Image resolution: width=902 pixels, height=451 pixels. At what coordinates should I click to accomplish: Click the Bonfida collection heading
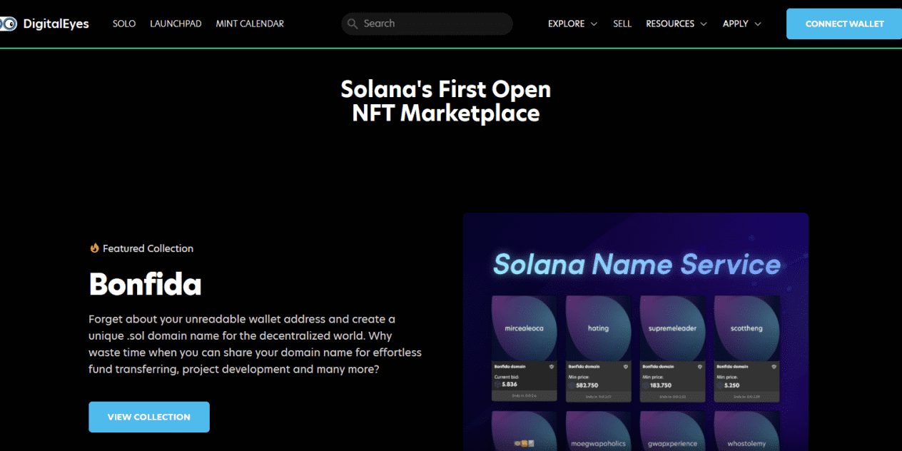146,284
